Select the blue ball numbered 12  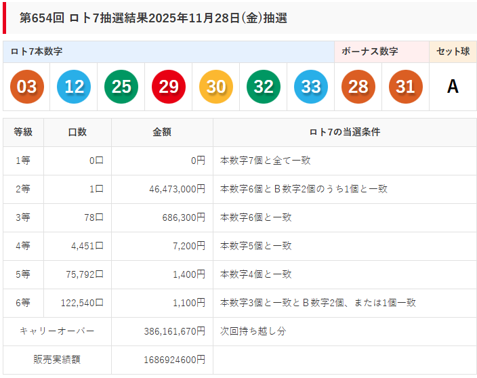tap(74, 87)
